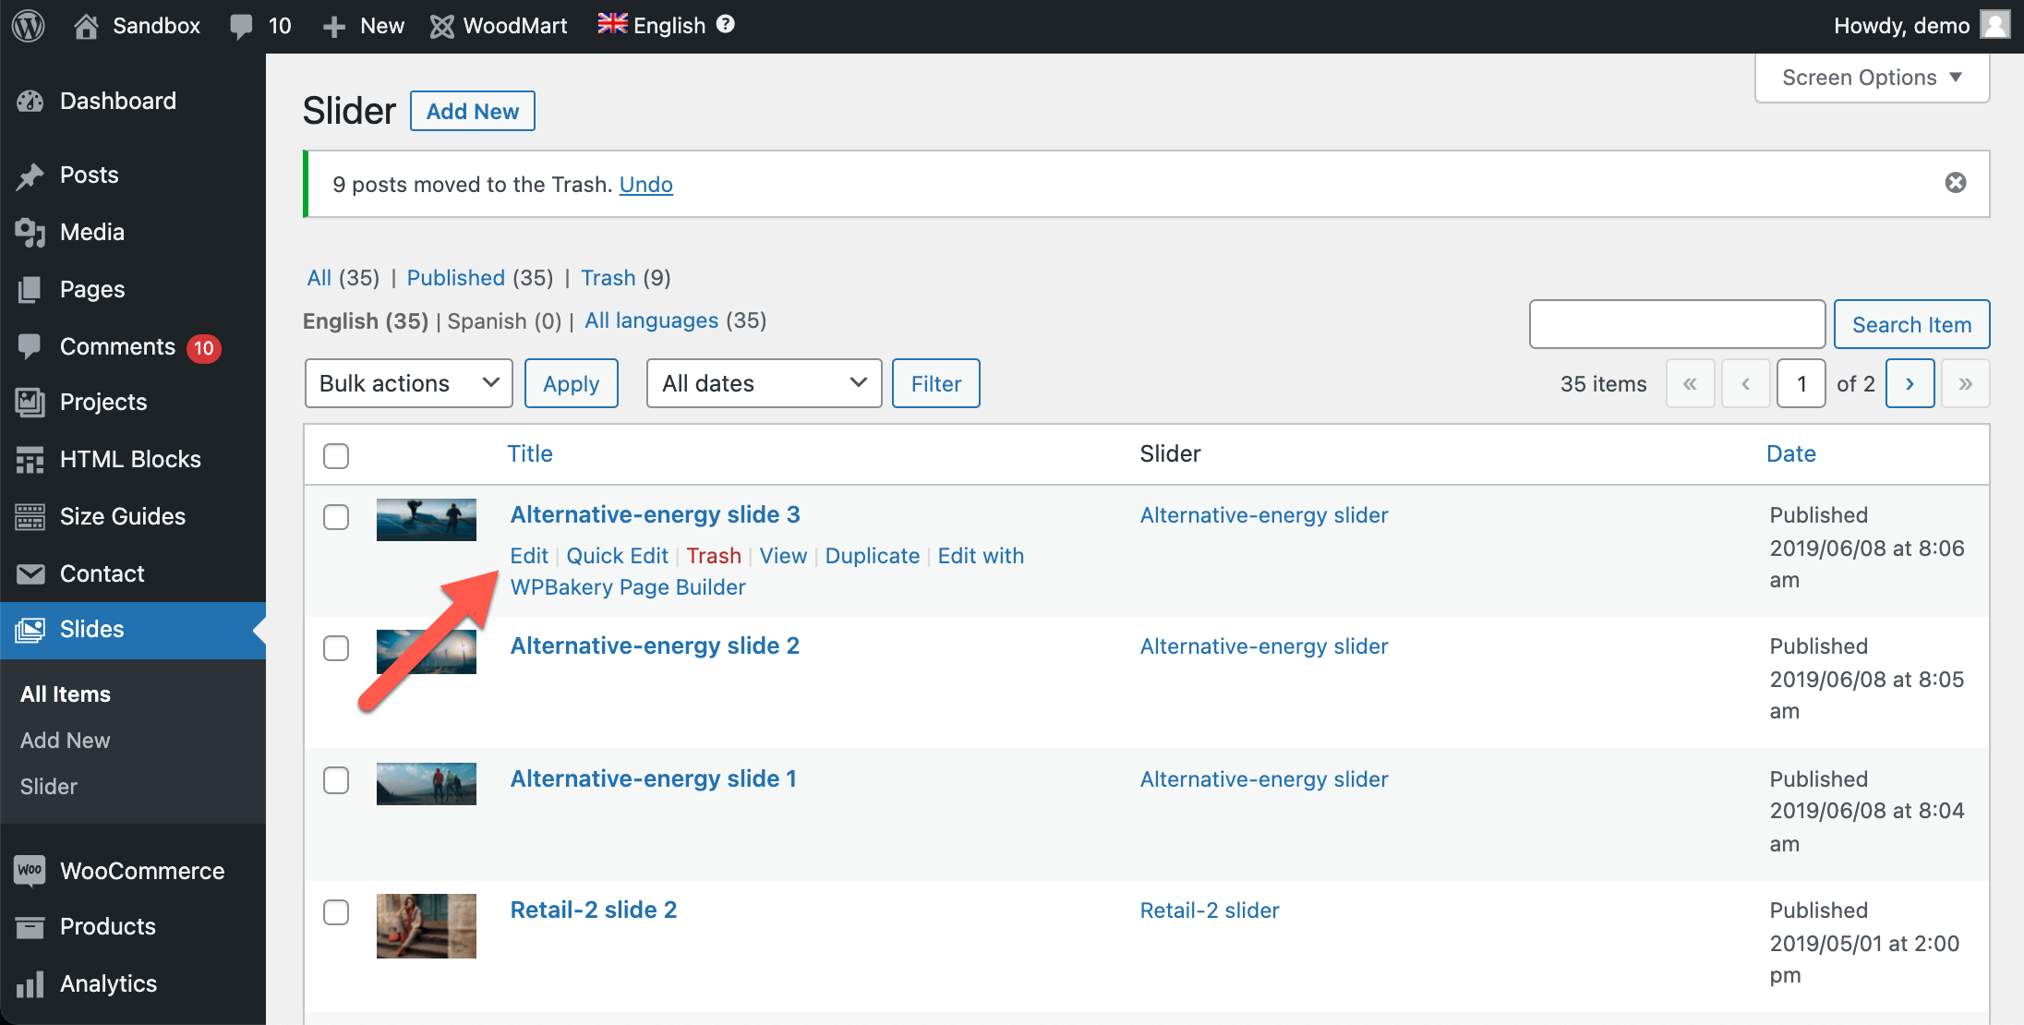Image resolution: width=2024 pixels, height=1025 pixels.
Task: Click the Search Item button
Action: [1911, 324]
